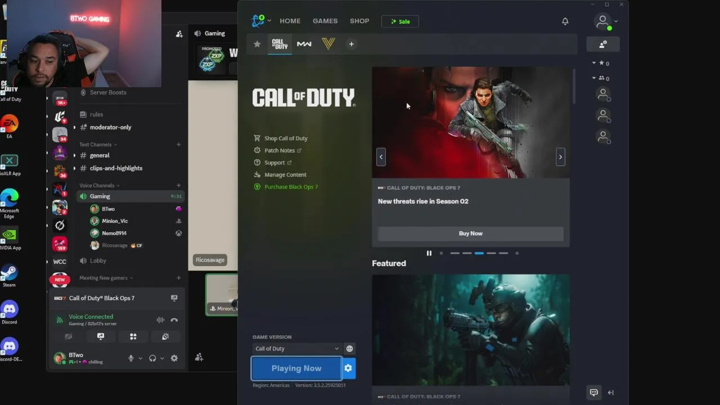Create a channel in Text Channels
The width and height of the screenshot is (720, 405).
click(x=179, y=145)
